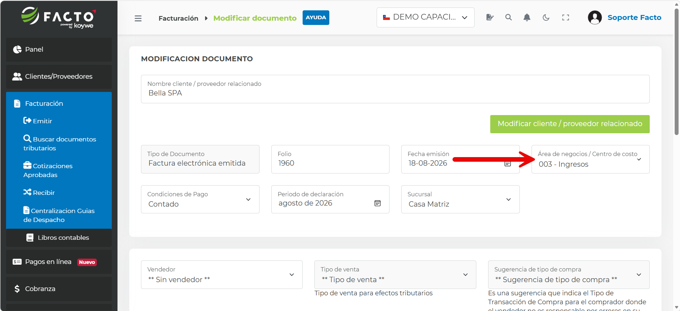Open Sugerencia de tipo de compra dropdown
680x311 pixels.
click(x=569, y=275)
